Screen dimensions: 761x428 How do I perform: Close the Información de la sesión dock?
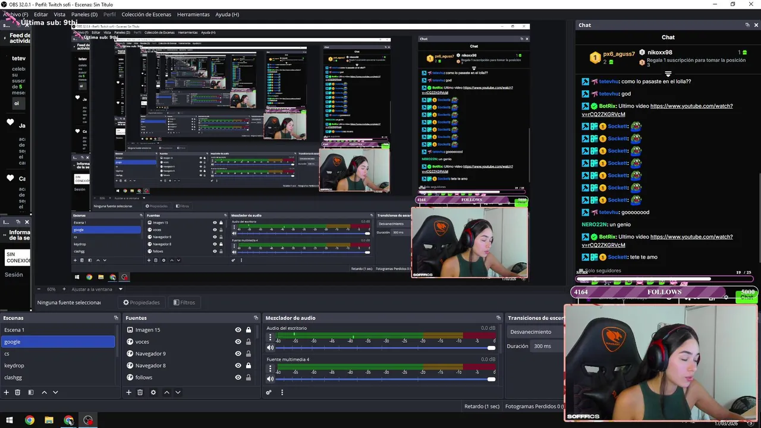click(x=26, y=222)
